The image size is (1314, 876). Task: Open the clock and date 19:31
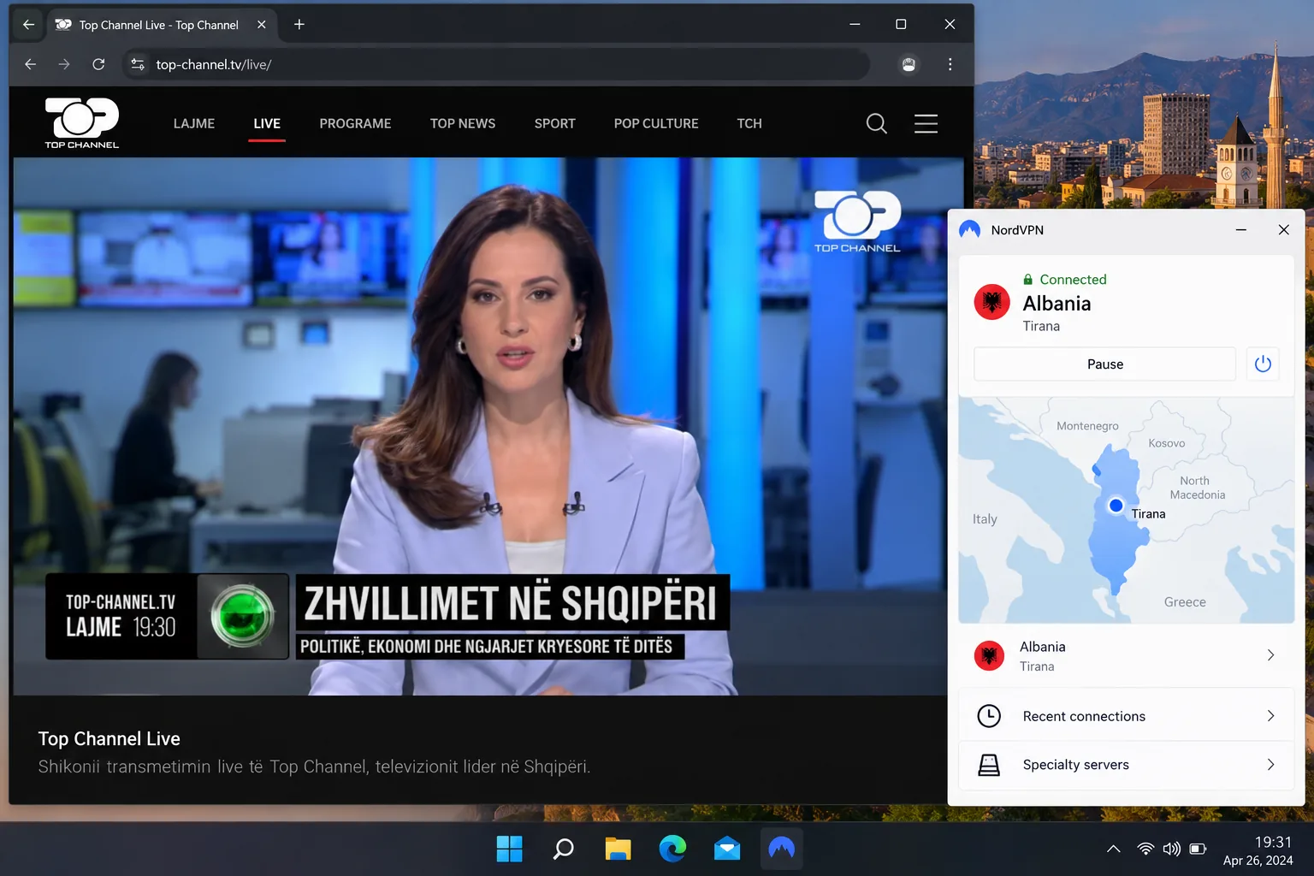coord(1258,851)
